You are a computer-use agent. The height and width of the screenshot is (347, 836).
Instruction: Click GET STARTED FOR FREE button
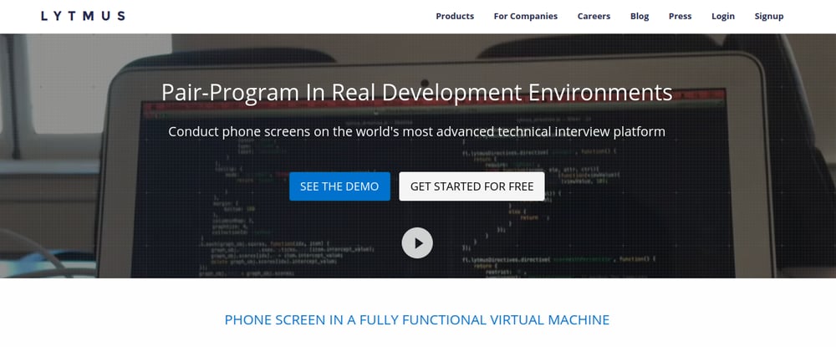tap(472, 186)
